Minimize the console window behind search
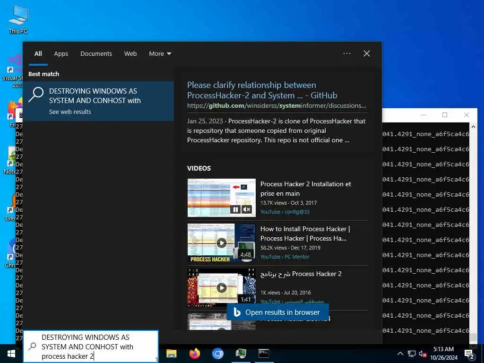484x363 pixels. point(423,115)
